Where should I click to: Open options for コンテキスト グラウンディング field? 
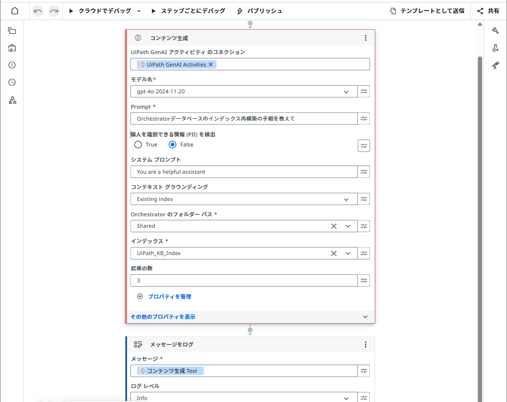[364, 199]
